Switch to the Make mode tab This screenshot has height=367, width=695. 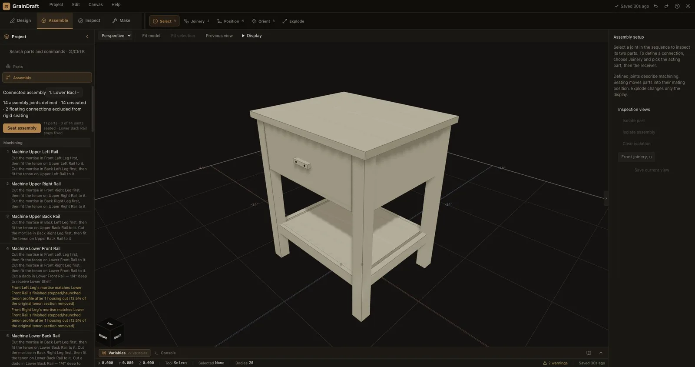pos(121,20)
